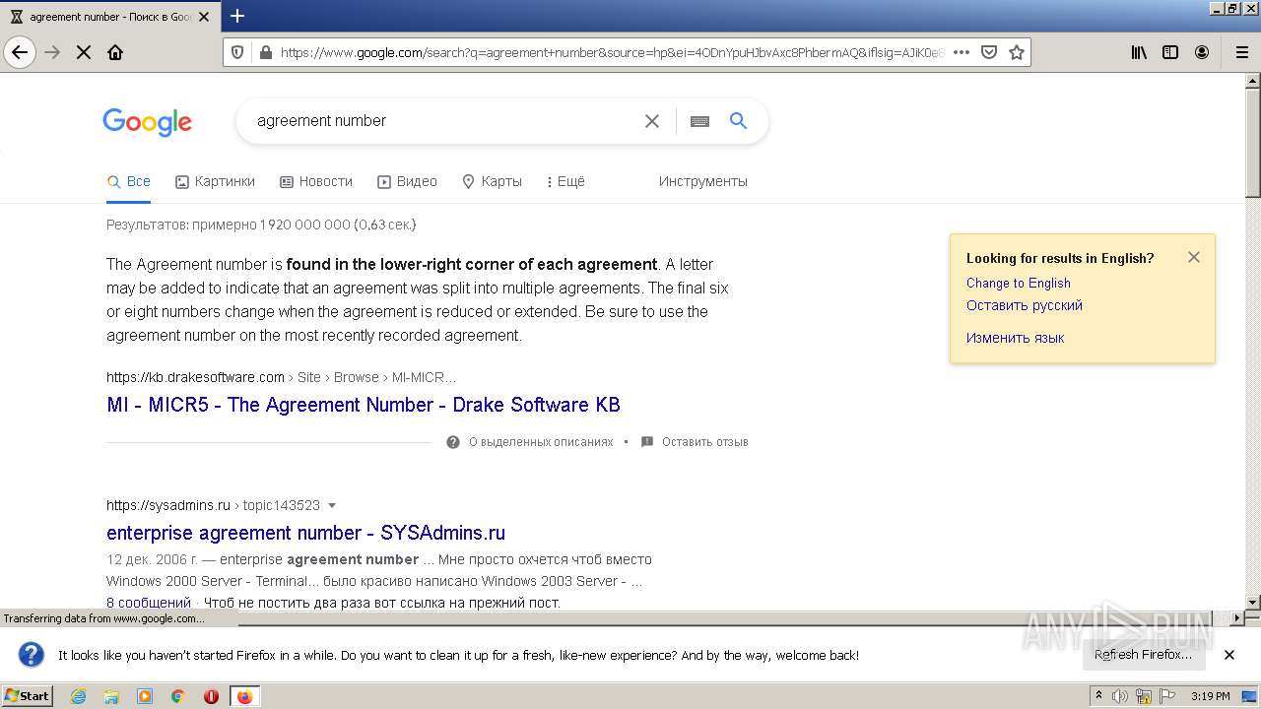
Task: Focus the Google search input field
Action: 443,121
